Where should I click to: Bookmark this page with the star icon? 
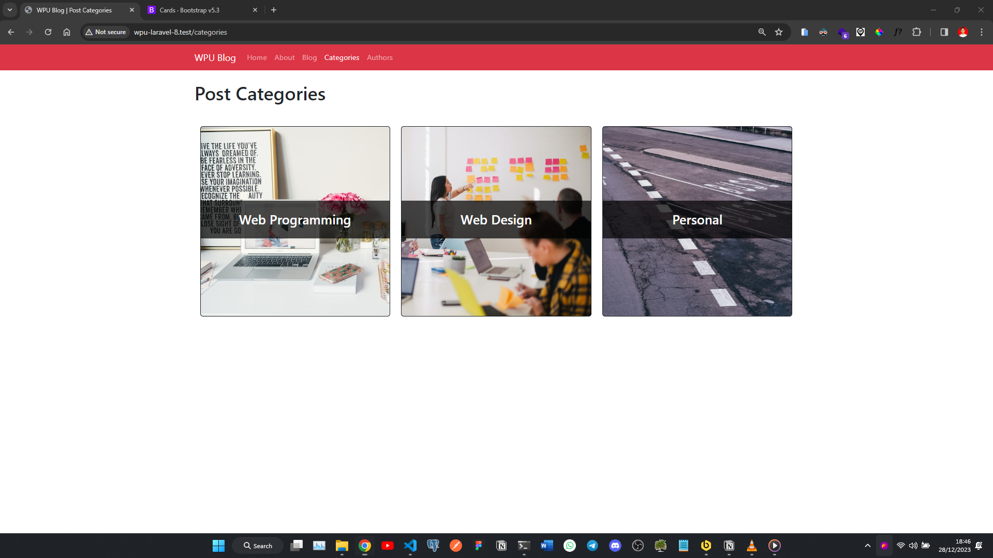point(779,32)
